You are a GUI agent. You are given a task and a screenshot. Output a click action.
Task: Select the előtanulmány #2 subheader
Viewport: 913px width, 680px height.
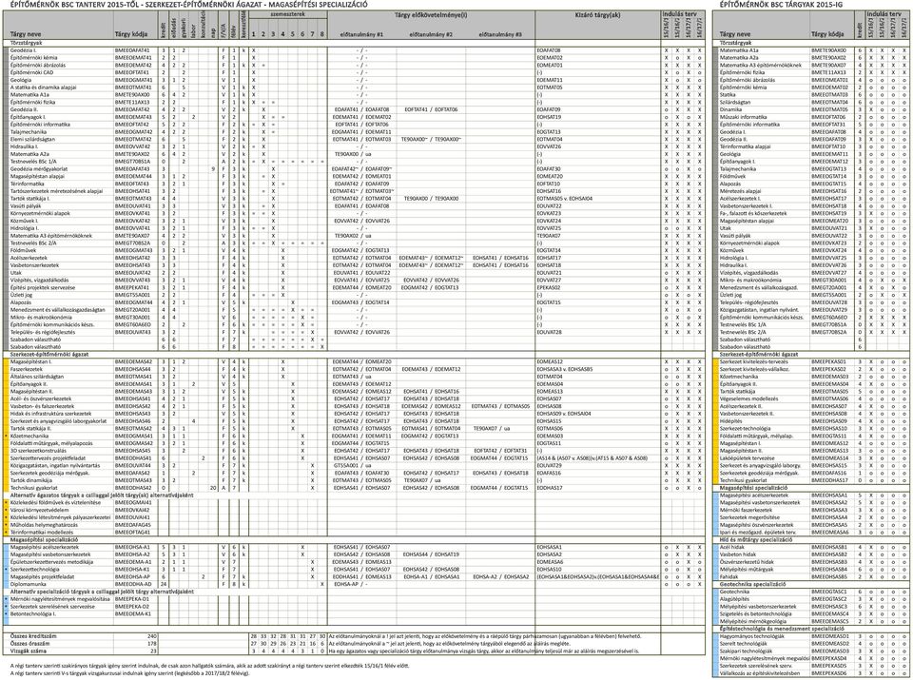[x=431, y=35]
